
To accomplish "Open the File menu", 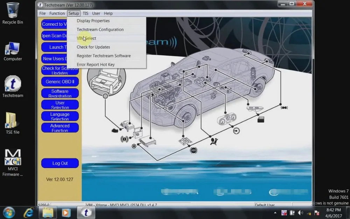I will (42, 13).
